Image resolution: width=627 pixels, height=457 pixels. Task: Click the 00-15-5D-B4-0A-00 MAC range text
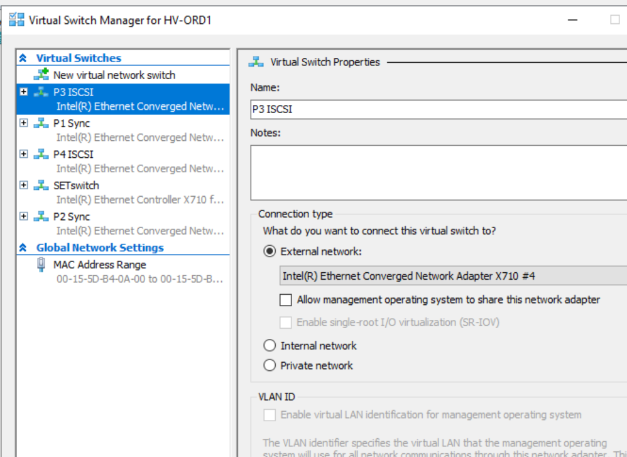[140, 279]
